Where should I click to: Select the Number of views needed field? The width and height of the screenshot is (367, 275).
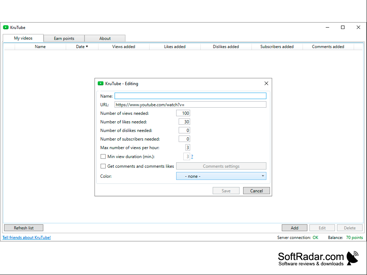pyautogui.click(x=183, y=113)
